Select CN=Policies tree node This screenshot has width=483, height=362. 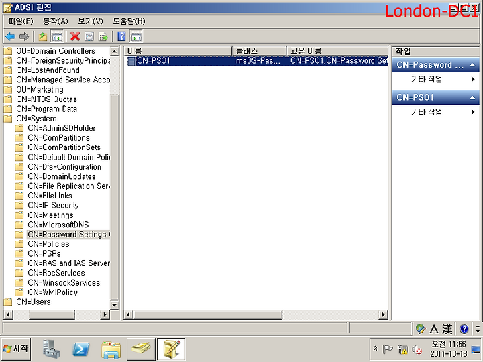(48, 244)
